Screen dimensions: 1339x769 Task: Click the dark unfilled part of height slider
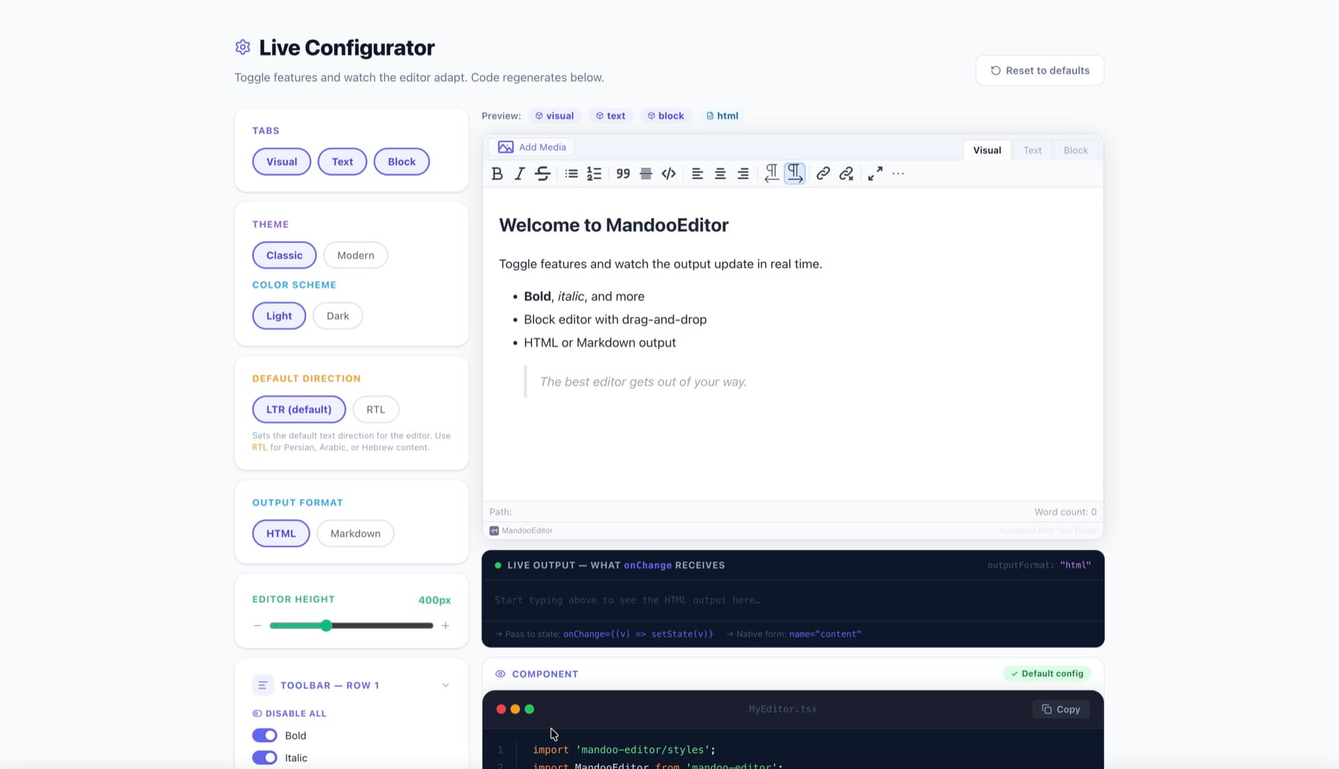[382, 626]
